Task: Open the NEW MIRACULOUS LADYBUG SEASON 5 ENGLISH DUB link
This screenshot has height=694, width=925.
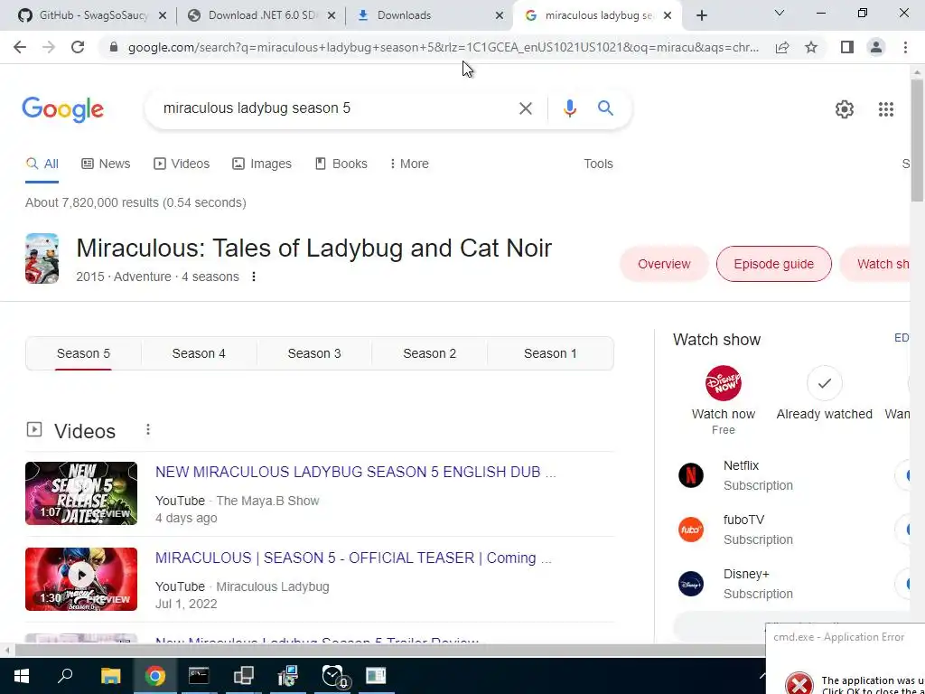Action: pos(355,472)
